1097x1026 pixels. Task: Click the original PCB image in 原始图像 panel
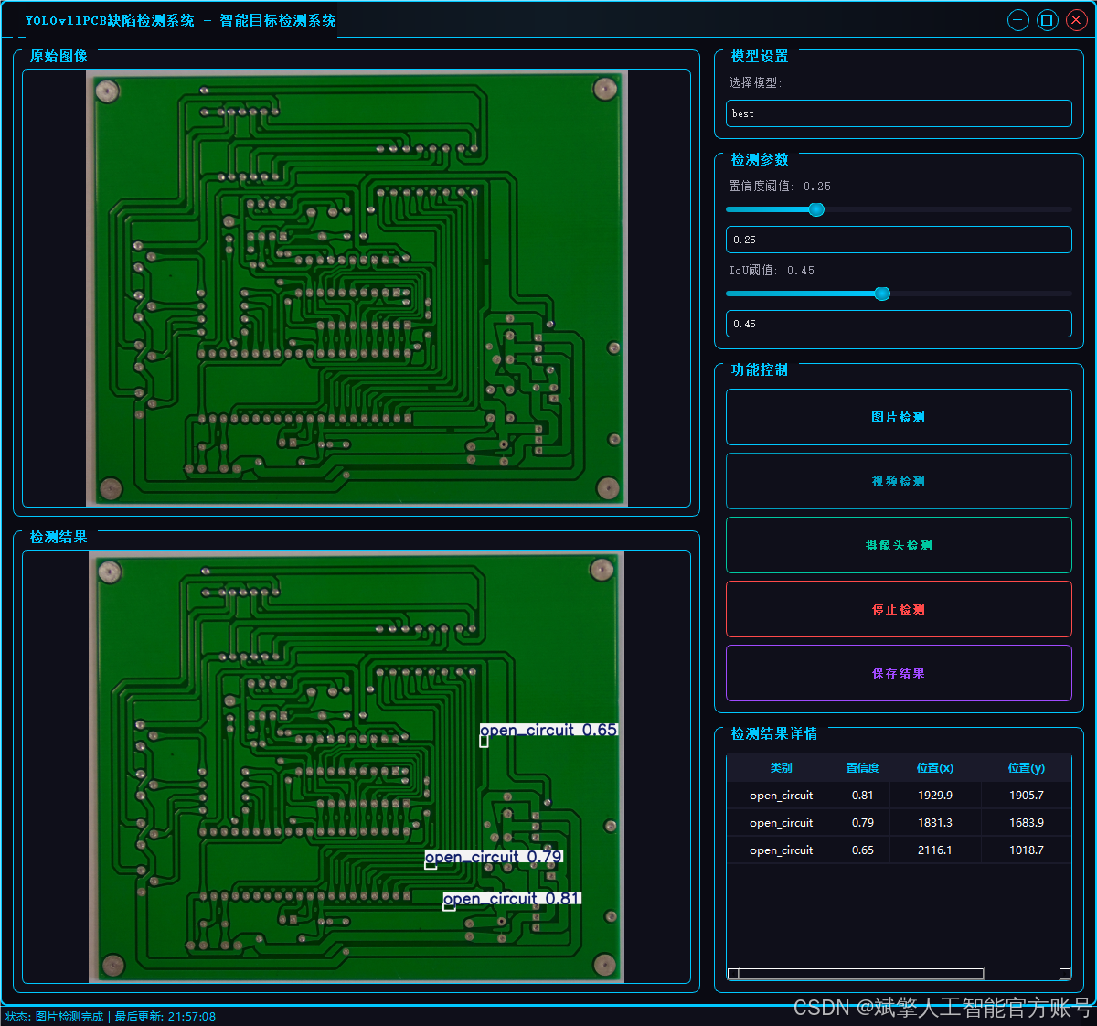(x=357, y=291)
